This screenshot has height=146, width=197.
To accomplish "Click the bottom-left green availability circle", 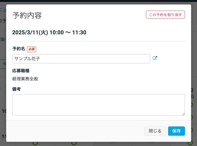I will [x=35, y=143].
